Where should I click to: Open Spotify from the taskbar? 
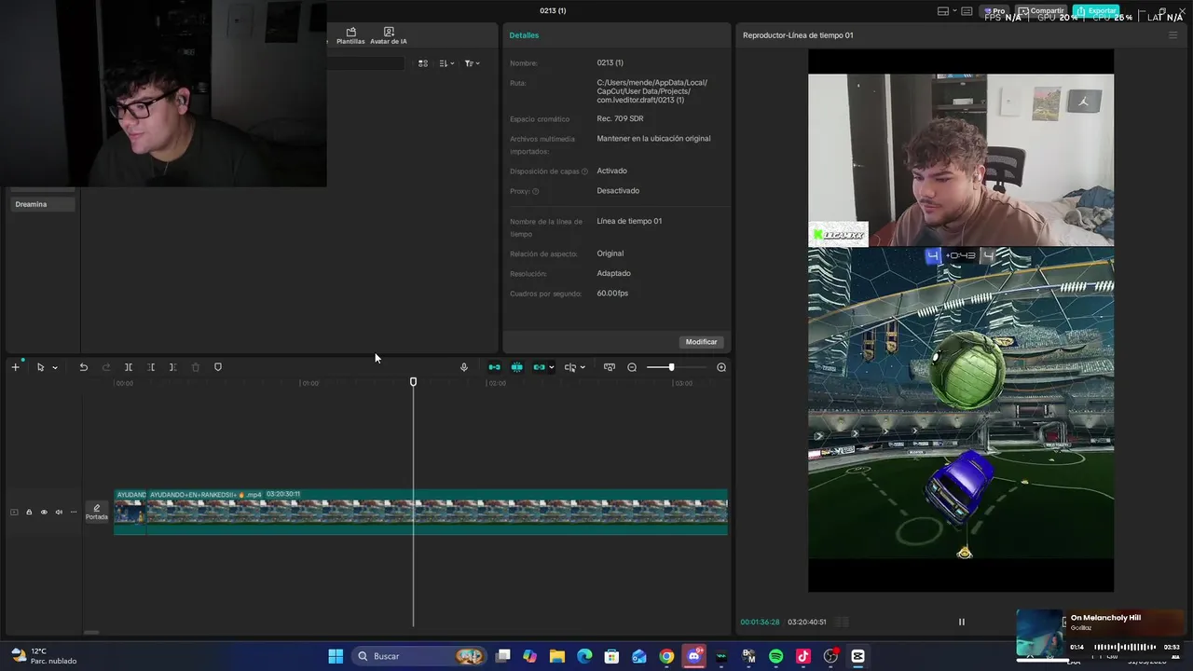coord(776,656)
